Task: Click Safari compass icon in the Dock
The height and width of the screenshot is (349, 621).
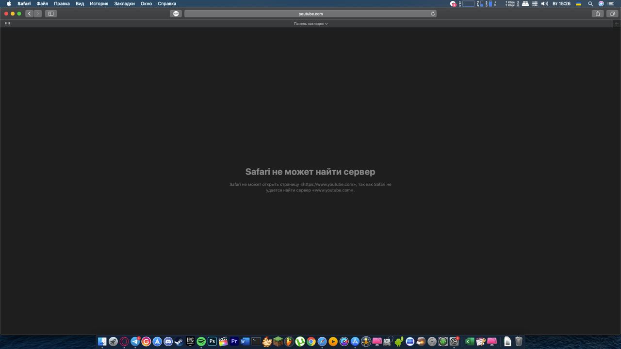Action: pos(322,342)
